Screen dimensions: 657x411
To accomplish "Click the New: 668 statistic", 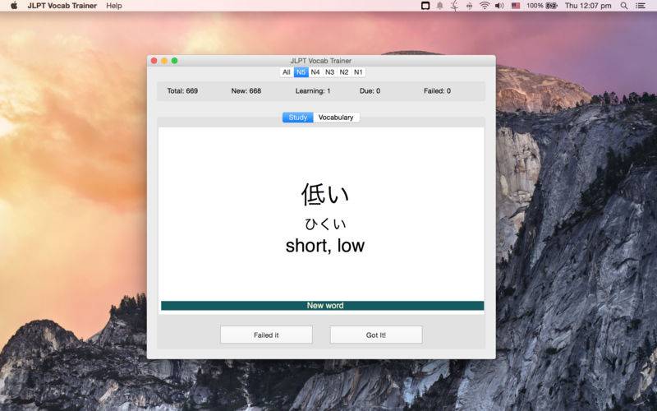I will [x=246, y=91].
